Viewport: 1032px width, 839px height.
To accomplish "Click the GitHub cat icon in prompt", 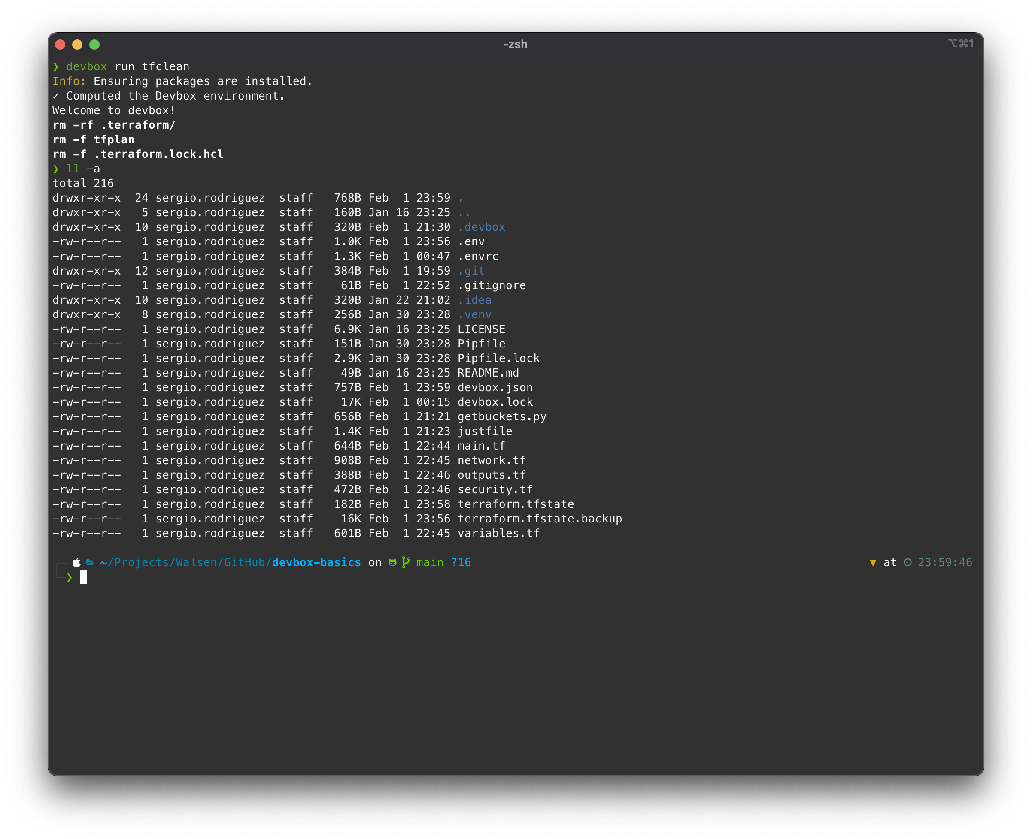I will coord(393,563).
